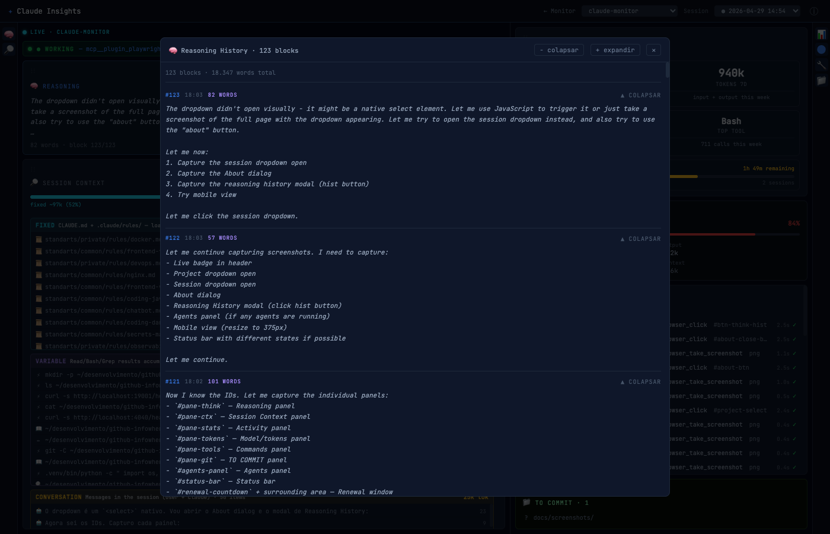Open the bar chart stats sidebar icon

(821, 34)
